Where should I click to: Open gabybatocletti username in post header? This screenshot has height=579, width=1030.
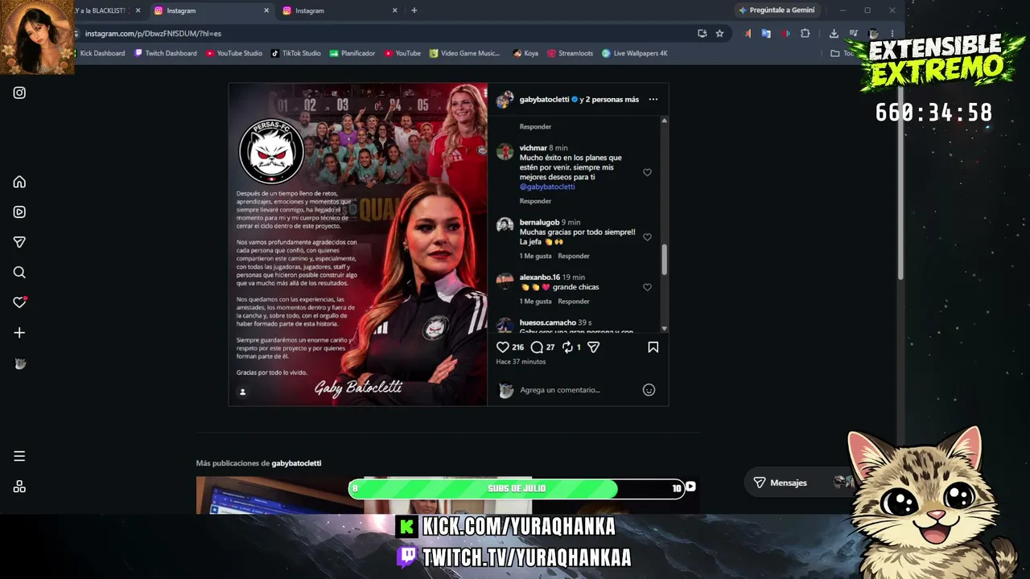[544, 100]
